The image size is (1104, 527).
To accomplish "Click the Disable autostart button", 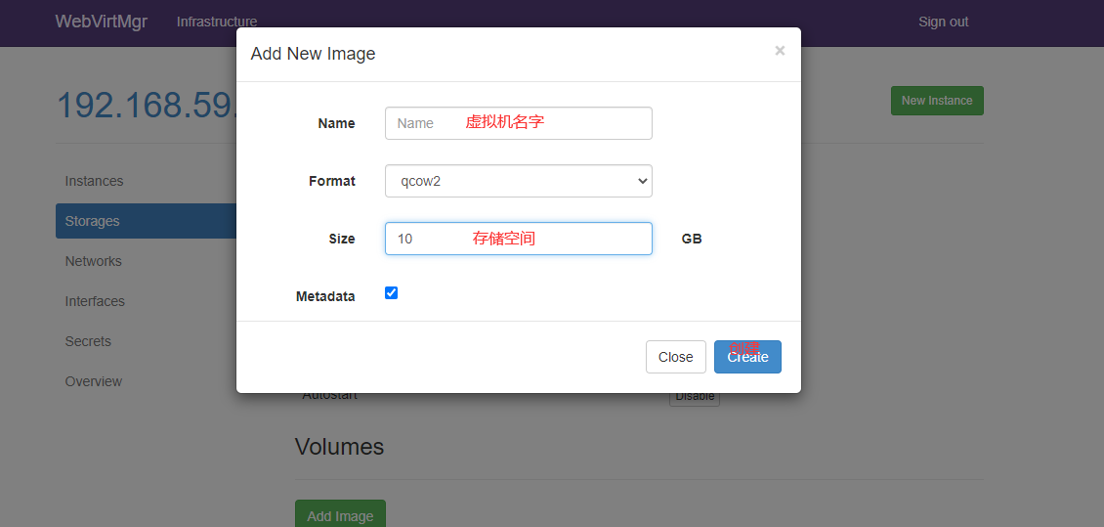I will tap(695, 399).
